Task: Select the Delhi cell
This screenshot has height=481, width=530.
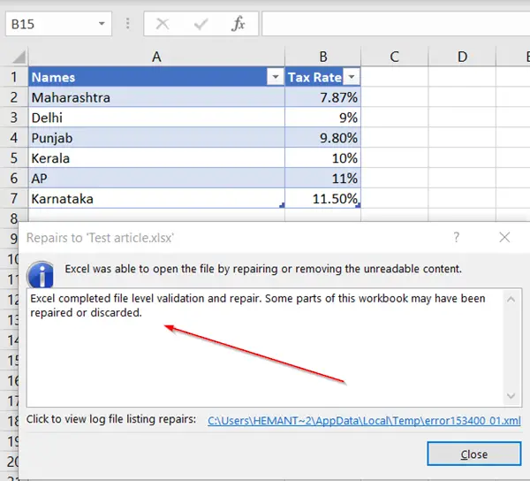Action: pyautogui.click(x=156, y=118)
